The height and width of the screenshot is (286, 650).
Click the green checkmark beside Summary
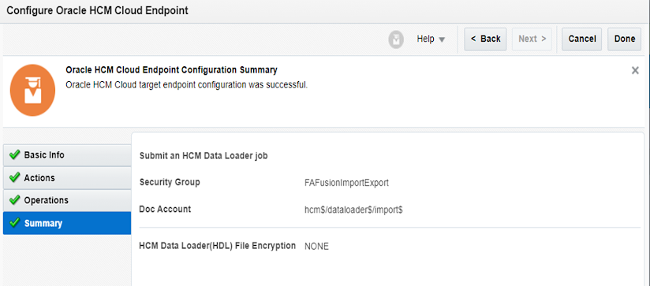pos(14,223)
